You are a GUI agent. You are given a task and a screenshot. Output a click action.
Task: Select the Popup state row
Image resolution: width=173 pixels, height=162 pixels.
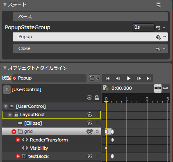click(90, 37)
